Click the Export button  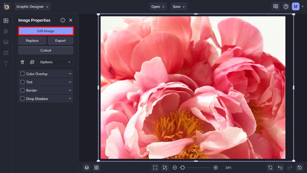point(60,41)
